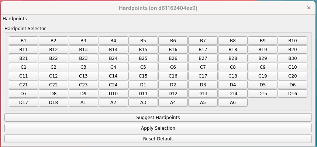317x147 pixels.
Task: Select hardpoint D18
Action: pyautogui.click(x=54, y=103)
